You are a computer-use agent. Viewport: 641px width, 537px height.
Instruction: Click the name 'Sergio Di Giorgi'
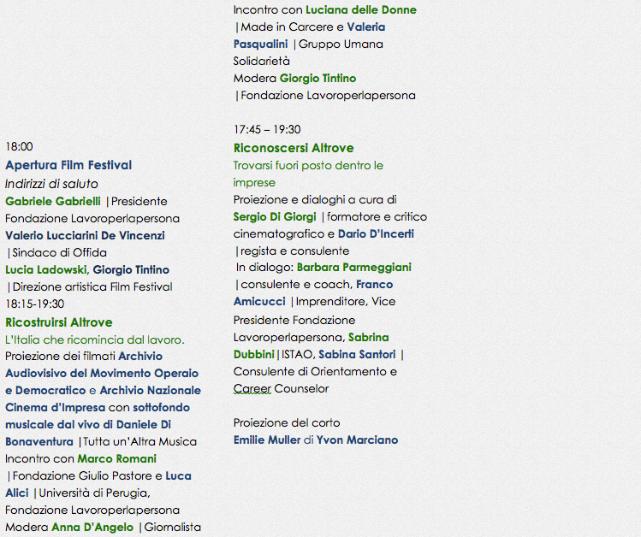click(275, 217)
